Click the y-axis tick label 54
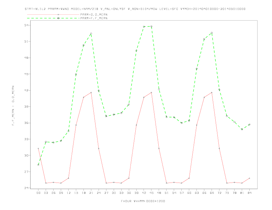The image size is (272, 210). click(x=26, y=25)
